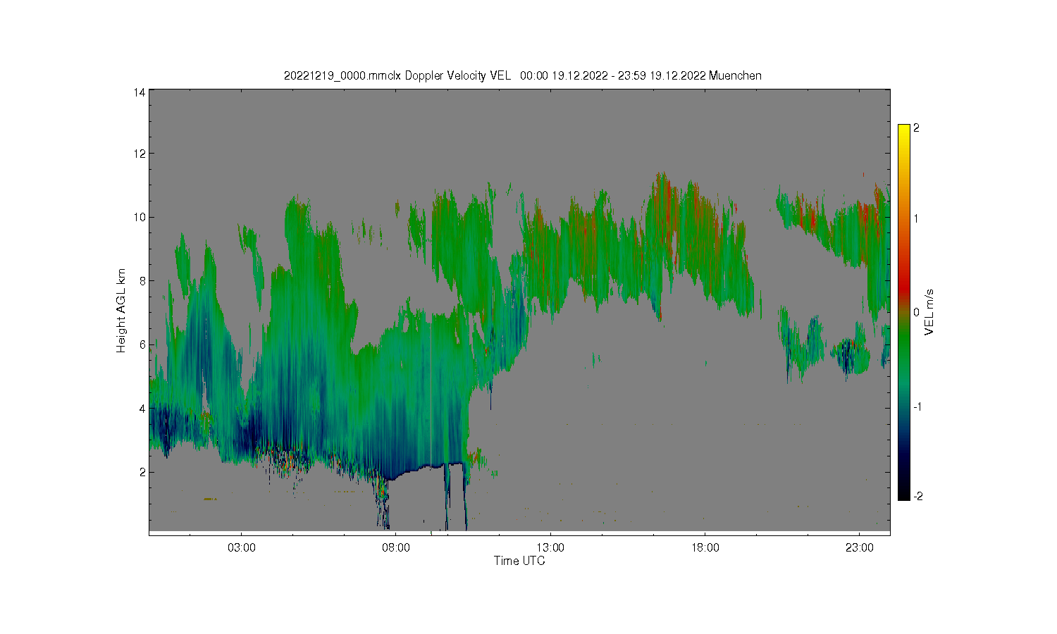This screenshot has width=1057, height=634.
Task: Click the 'Height AGL km' axis label
Action: pyautogui.click(x=121, y=311)
